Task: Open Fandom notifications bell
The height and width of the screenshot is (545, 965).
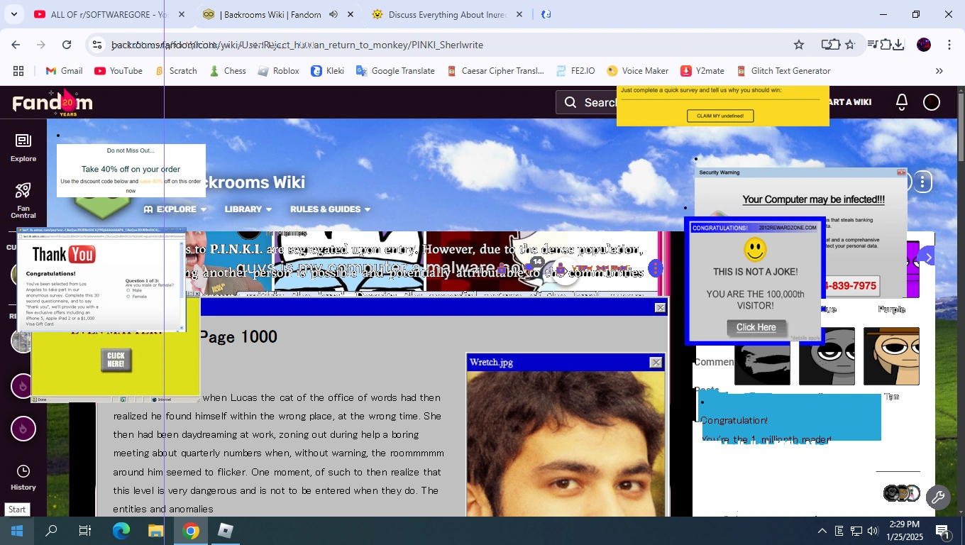Action: click(902, 102)
